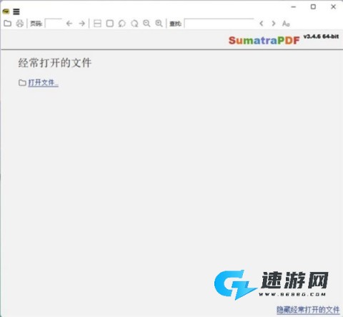Close the SumatraPDF window
343x317 pixels.
click(334, 7)
